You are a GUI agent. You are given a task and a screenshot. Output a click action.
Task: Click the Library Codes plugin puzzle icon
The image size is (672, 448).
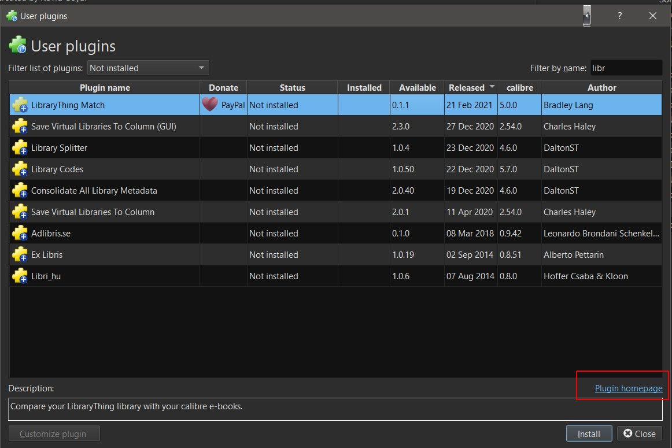(x=20, y=169)
